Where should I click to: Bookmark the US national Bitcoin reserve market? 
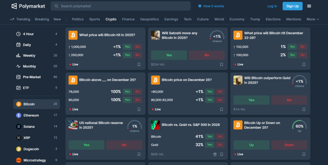coord(139,154)
